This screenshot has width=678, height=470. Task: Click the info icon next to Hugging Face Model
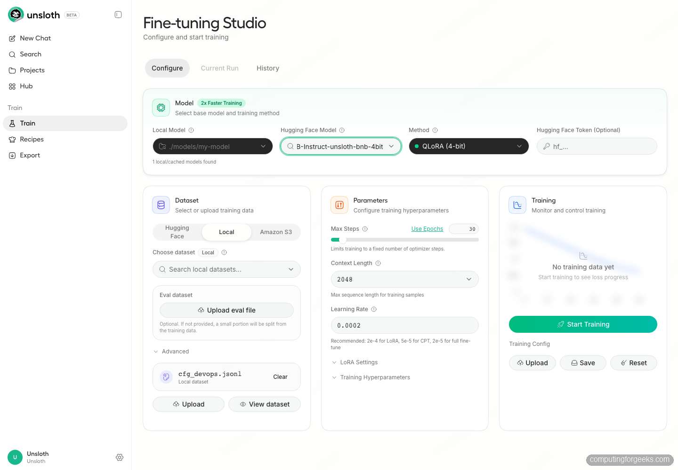[x=342, y=130]
